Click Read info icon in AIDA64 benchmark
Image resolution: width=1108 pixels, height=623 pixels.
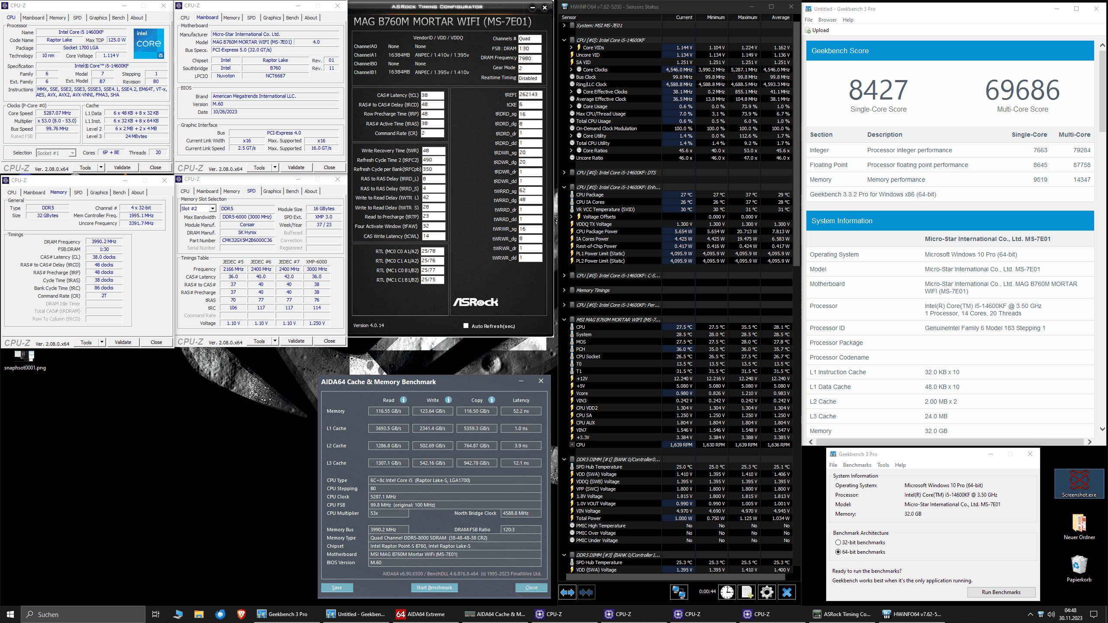(403, 400)
